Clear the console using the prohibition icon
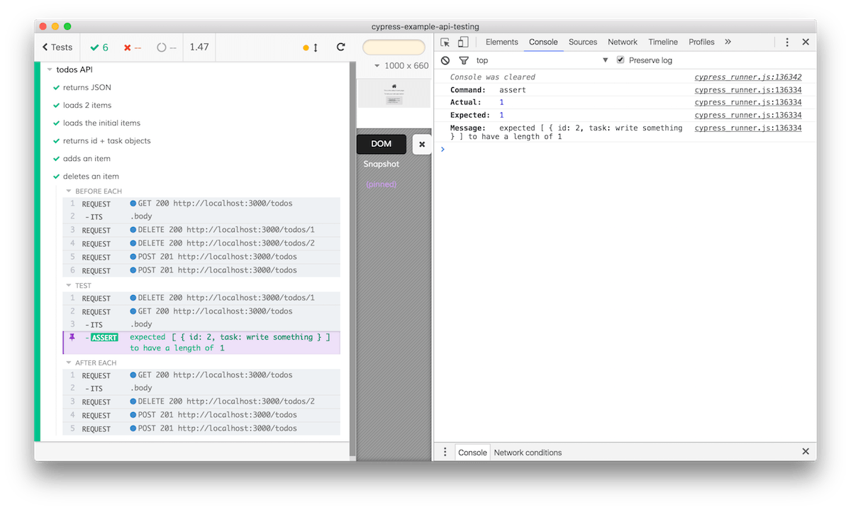Image resolution: width=851 pixels, height=510 pixels. (x=445, y=60)
